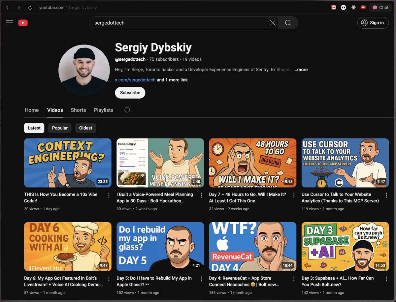Open options menu for Day 5 video

click(201, 279)
